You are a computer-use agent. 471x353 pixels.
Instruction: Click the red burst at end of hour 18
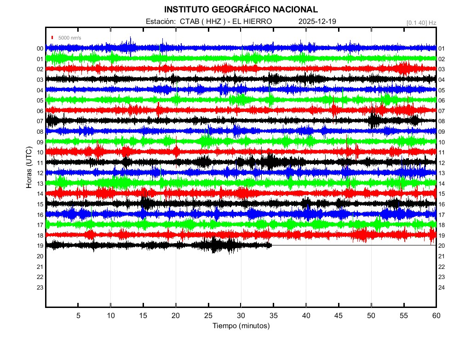coord(432,235)
